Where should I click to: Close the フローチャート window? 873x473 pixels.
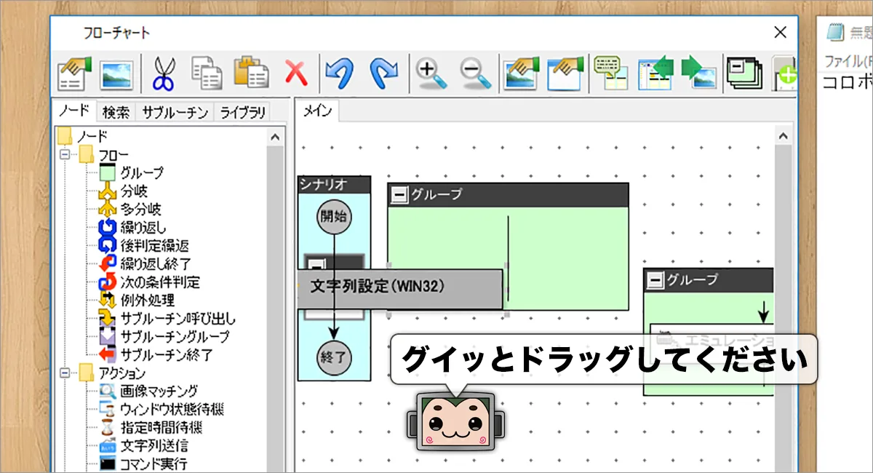click(x=780, y=33)
